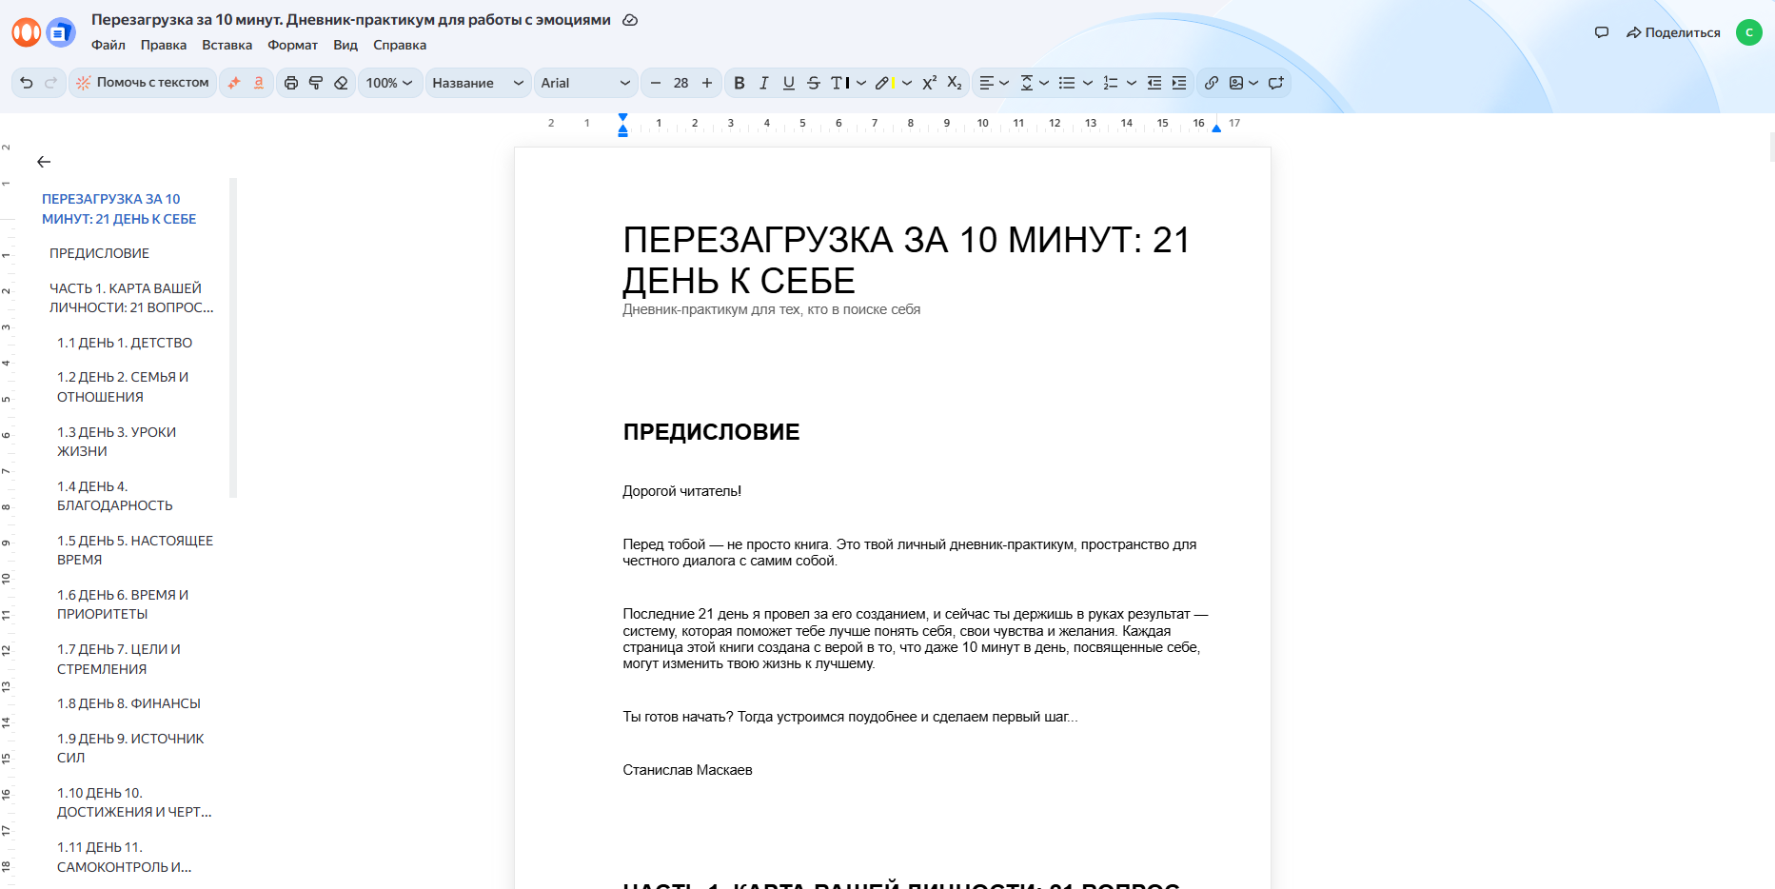
Task: Undo the last action
Action: click(27, 83)
